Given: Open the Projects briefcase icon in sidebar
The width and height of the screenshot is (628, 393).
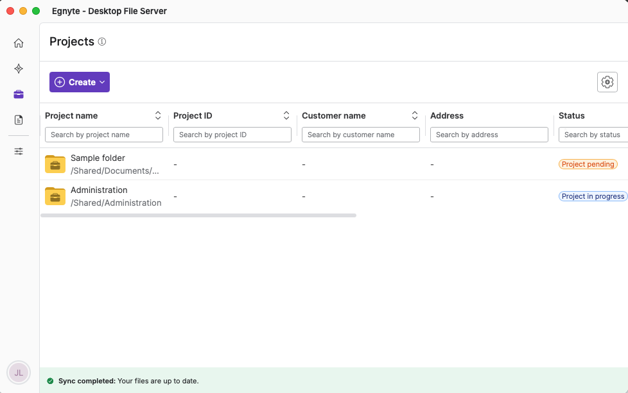Looking at the screenshot, I should [18, 94].
